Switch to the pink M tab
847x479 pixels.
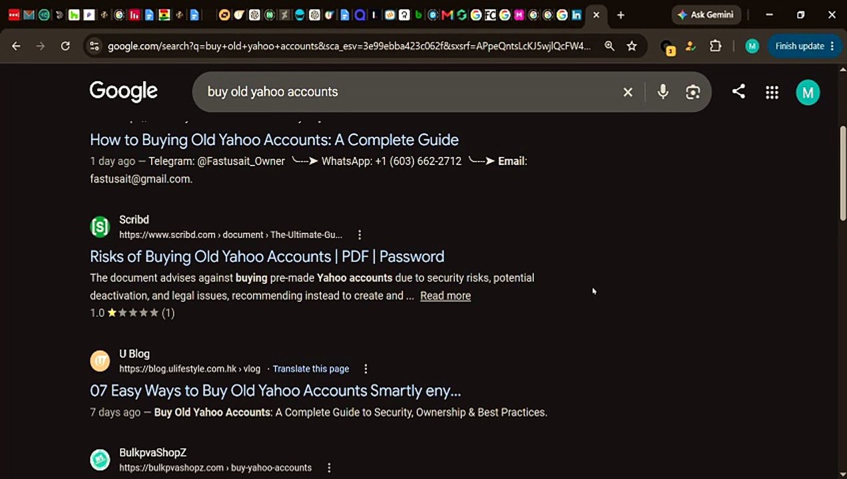(x=519, y=15)
